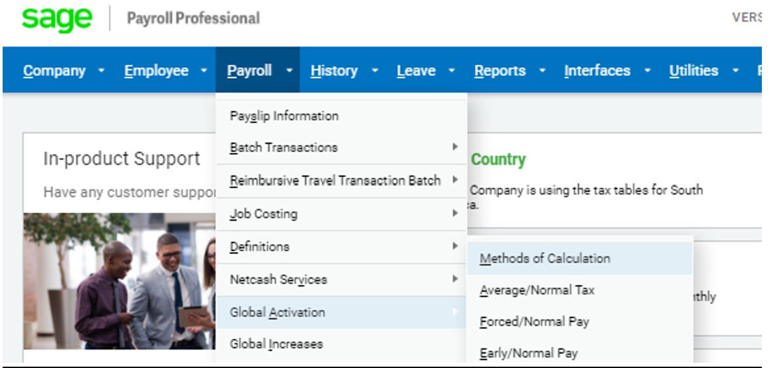
Task: Open the Utilities menu
Action: [x=693, y=70]
